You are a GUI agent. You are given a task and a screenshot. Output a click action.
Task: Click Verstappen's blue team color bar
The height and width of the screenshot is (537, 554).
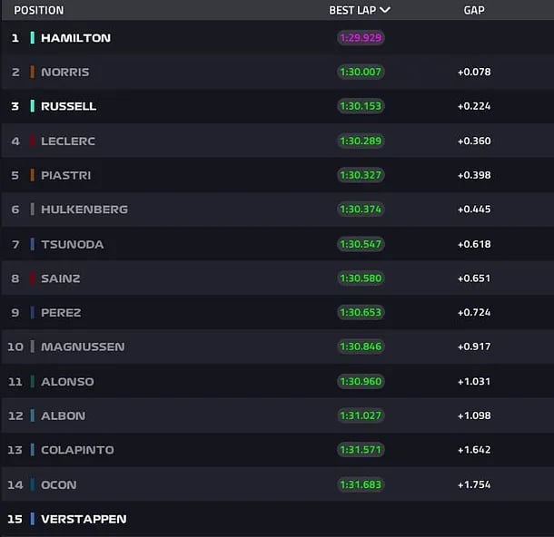[33, 519]
